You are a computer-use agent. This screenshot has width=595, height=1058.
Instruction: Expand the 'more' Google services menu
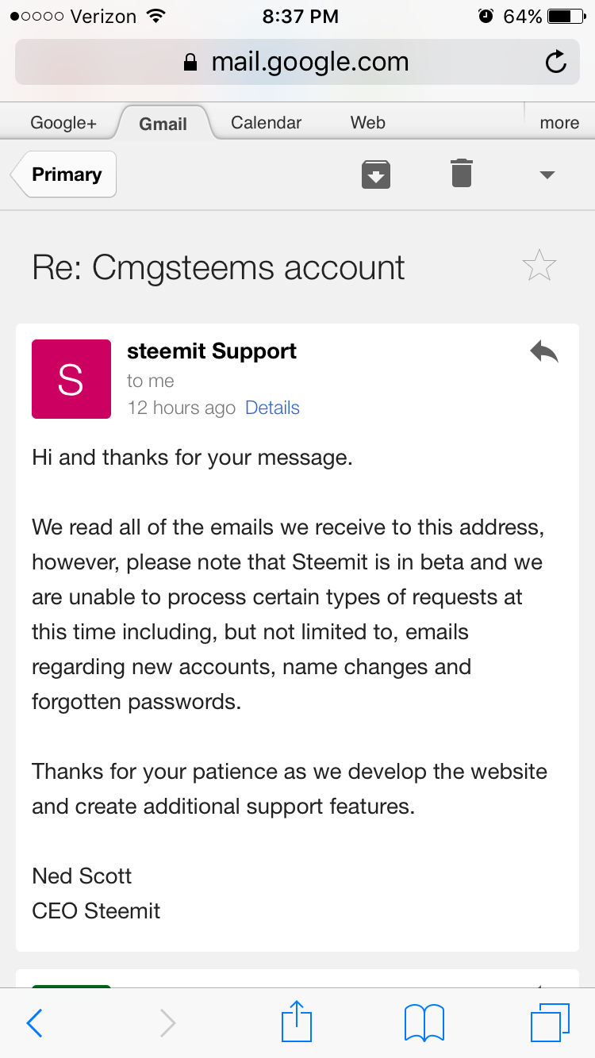pyautogui.click(x=559, y=122)
